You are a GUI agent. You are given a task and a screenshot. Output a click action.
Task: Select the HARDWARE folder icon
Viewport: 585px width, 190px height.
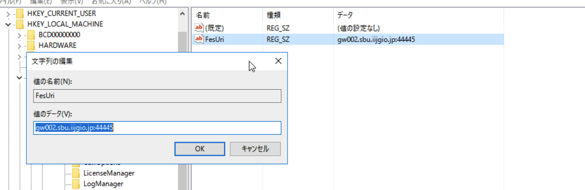[x=31, y=45]
